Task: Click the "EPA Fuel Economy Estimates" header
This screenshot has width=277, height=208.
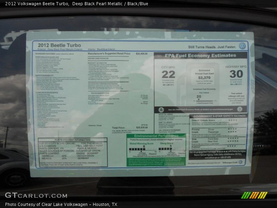Action: click(x=200, y=55)
